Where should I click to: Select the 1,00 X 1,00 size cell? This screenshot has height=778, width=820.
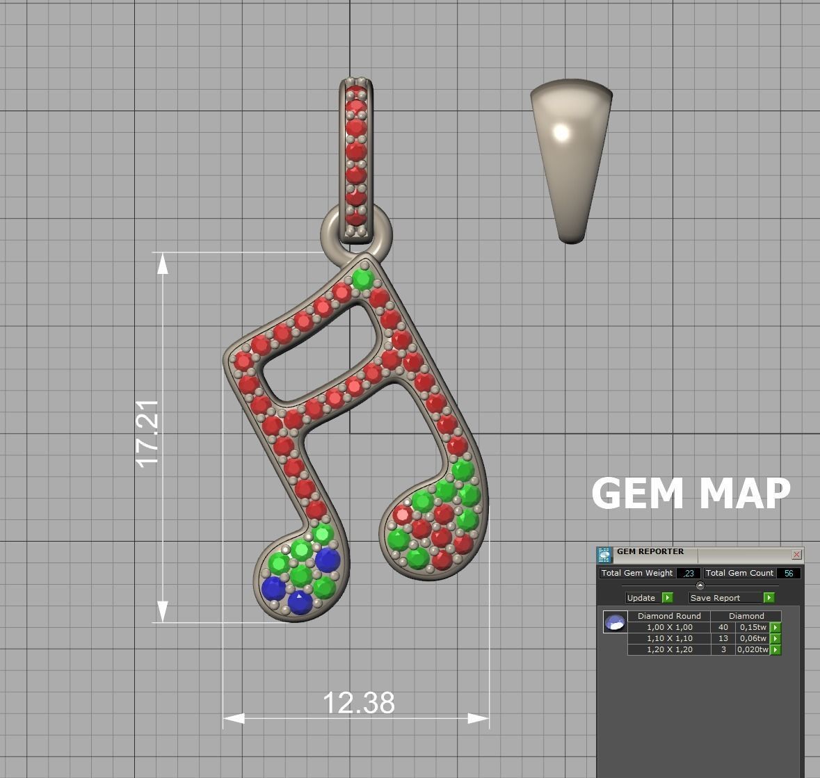pyautogui.click(x=669, y=627)
